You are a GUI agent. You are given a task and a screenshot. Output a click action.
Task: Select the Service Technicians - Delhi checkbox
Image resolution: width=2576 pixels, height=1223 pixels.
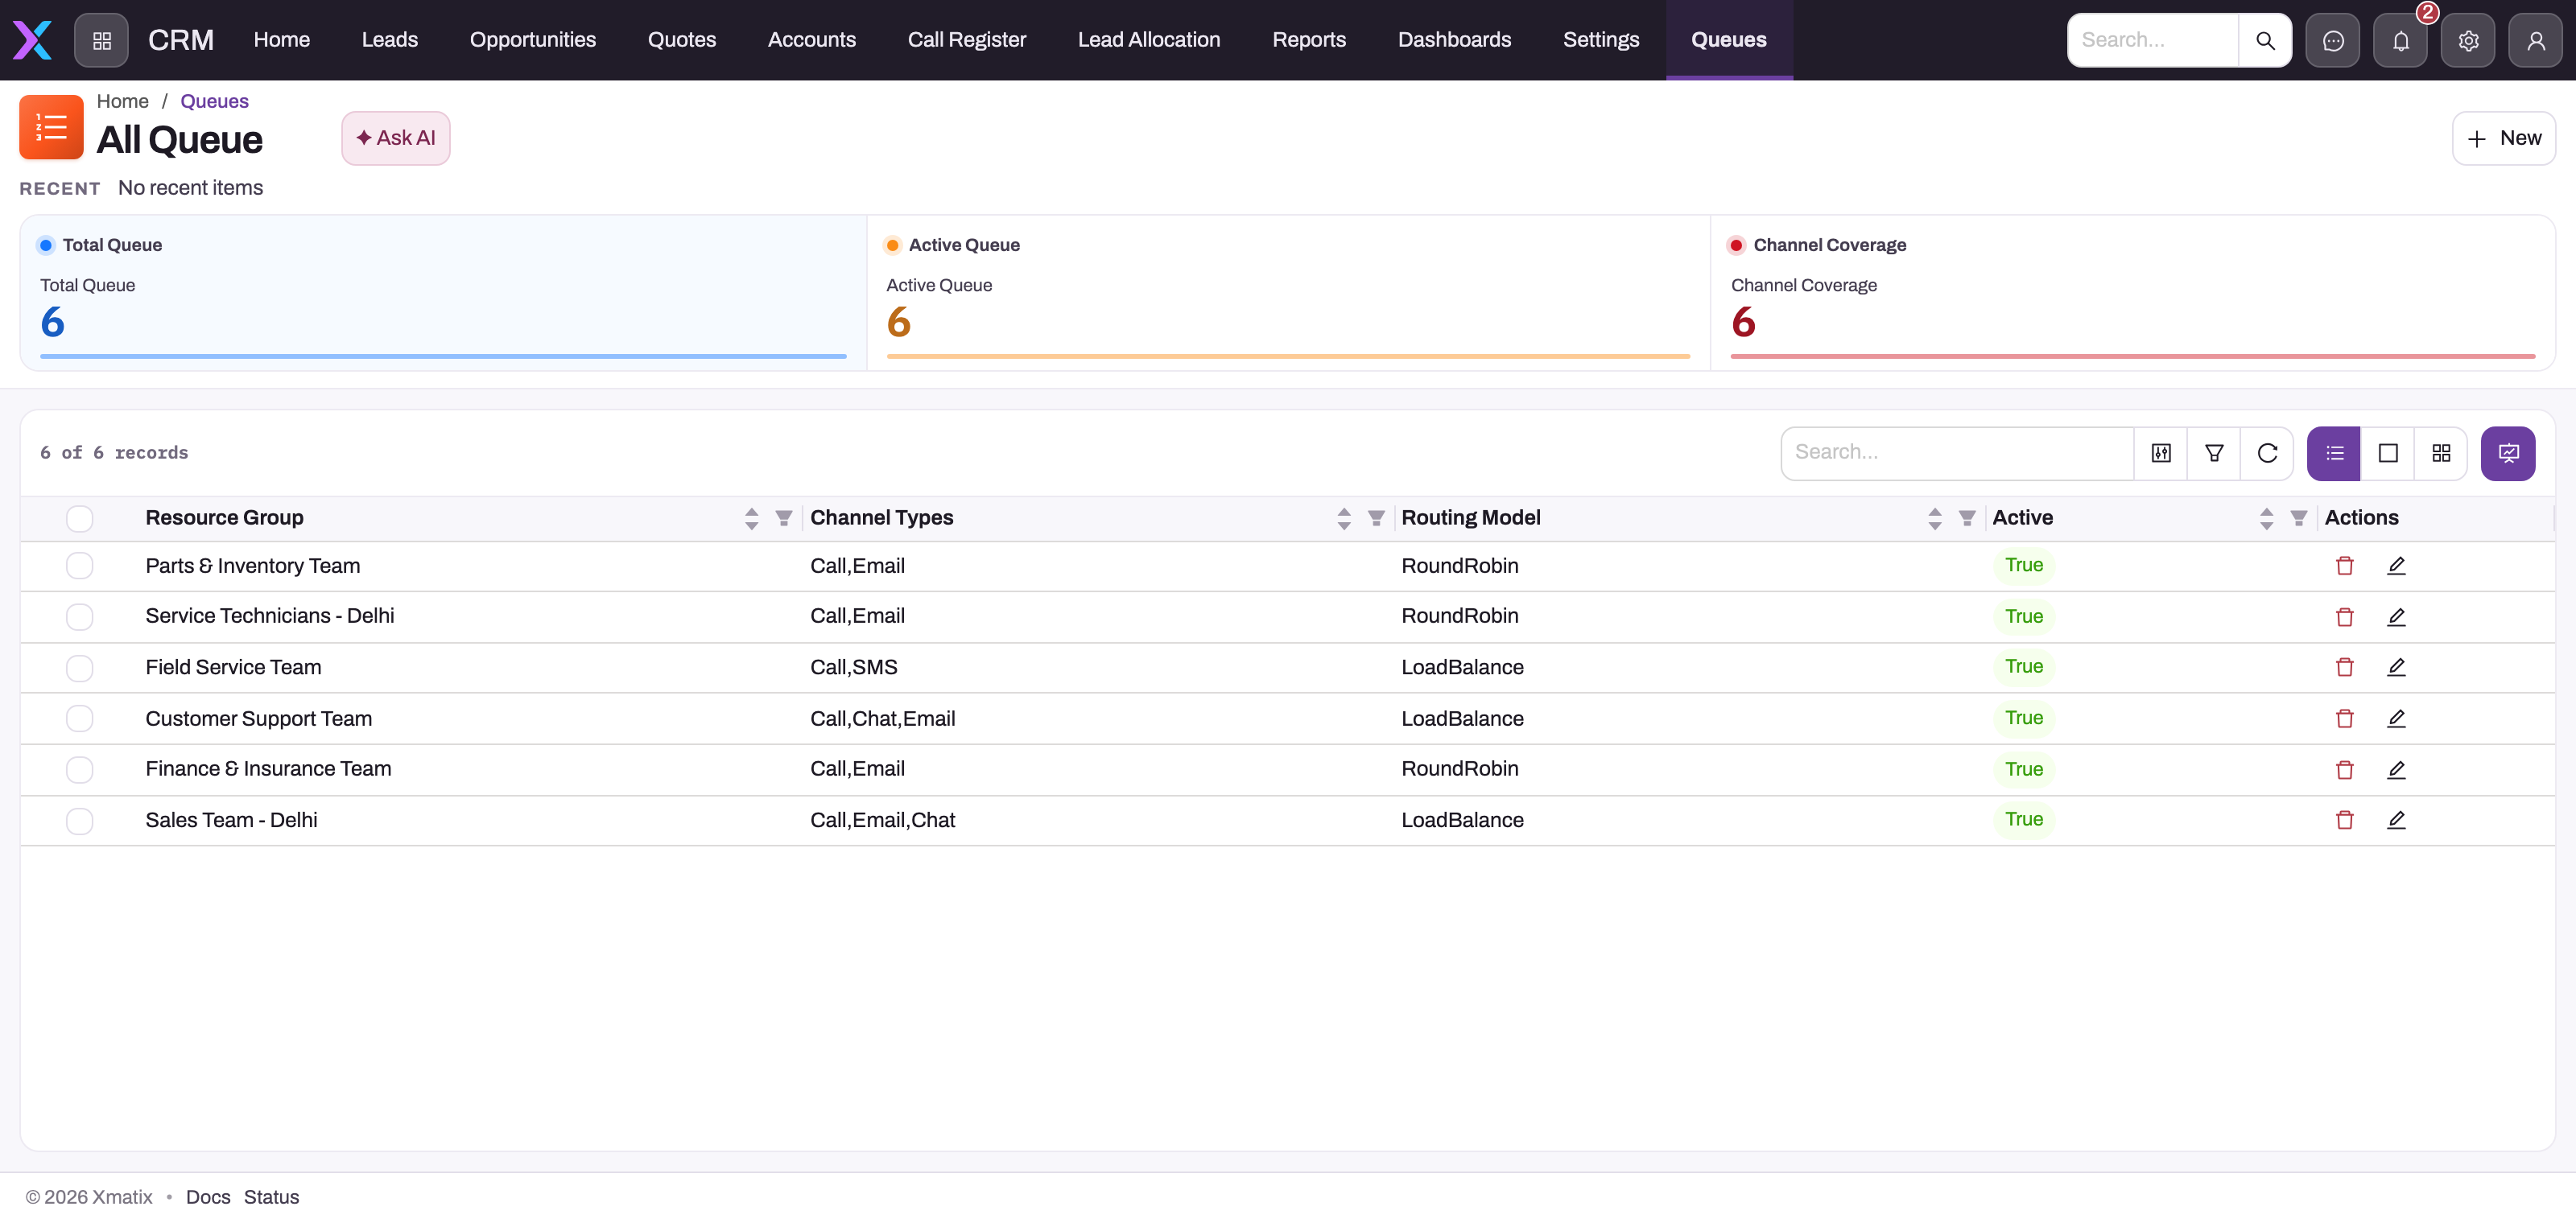80,616
